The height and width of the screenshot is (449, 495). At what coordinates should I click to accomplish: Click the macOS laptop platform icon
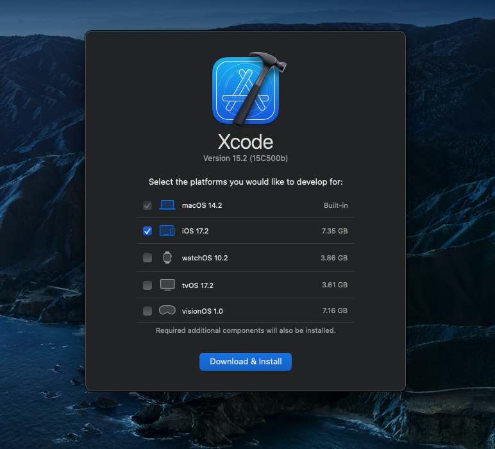point(167,205)
